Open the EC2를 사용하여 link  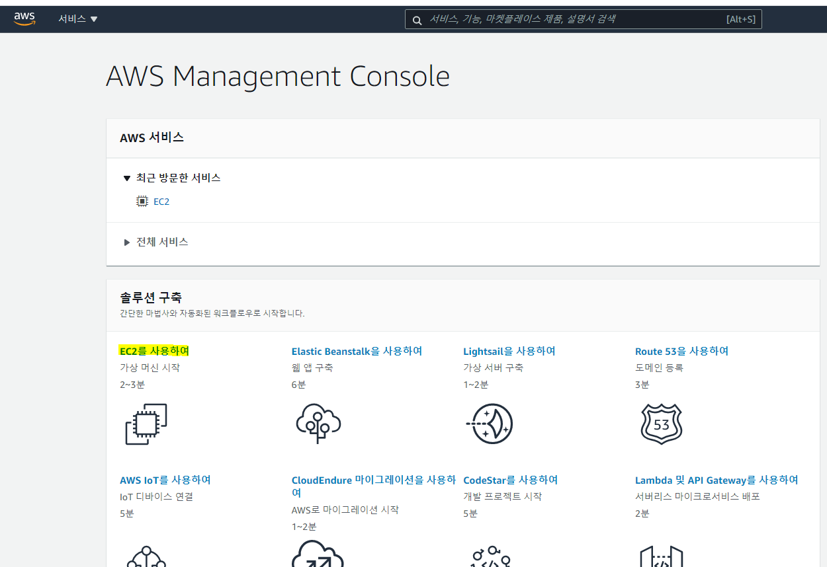(154, 351)
